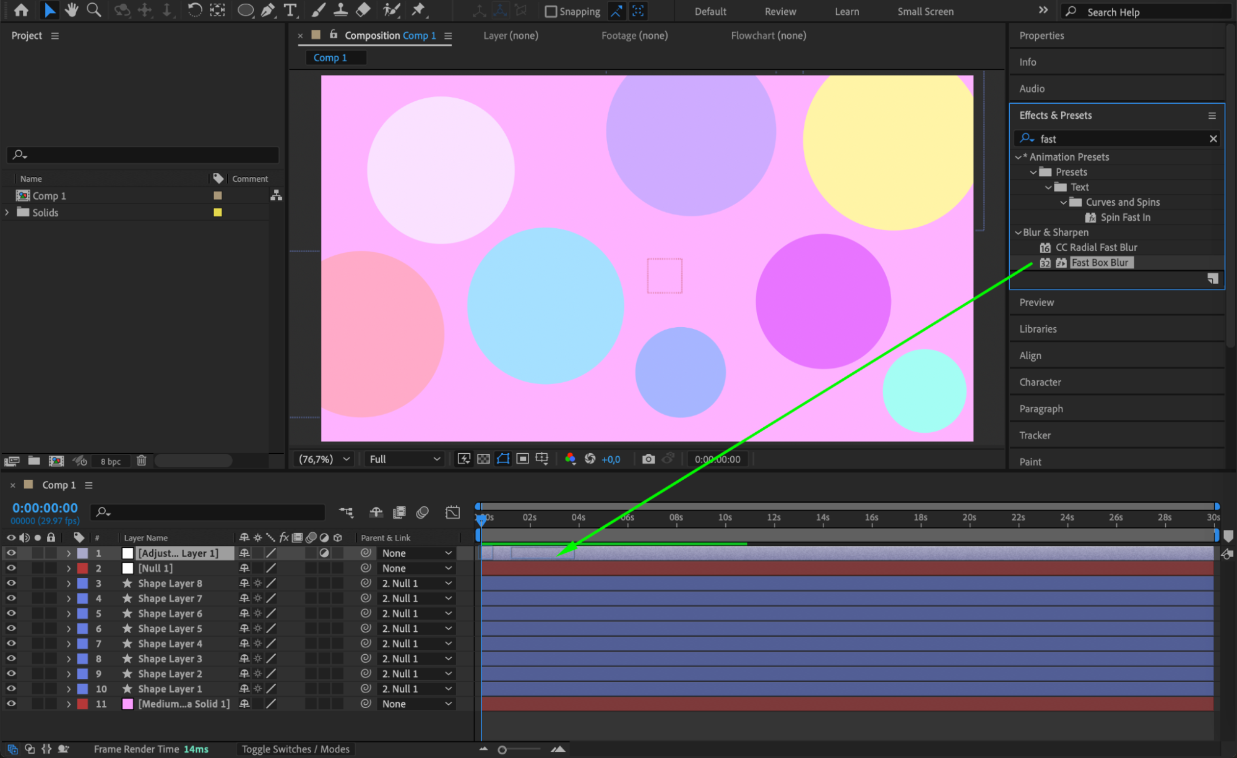Delete selected project item with trash icon
This screenshot has height=758, width=1237.
pyautogui.click(x=141, y=461)
